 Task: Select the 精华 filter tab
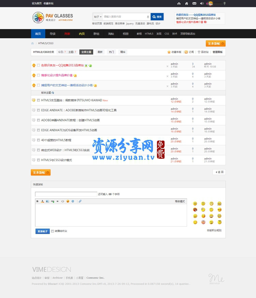click(123, 52)
